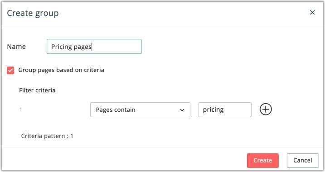Select the 'Filter criteria' heading text
Screen dimensions: 325x172
(37, 90)
